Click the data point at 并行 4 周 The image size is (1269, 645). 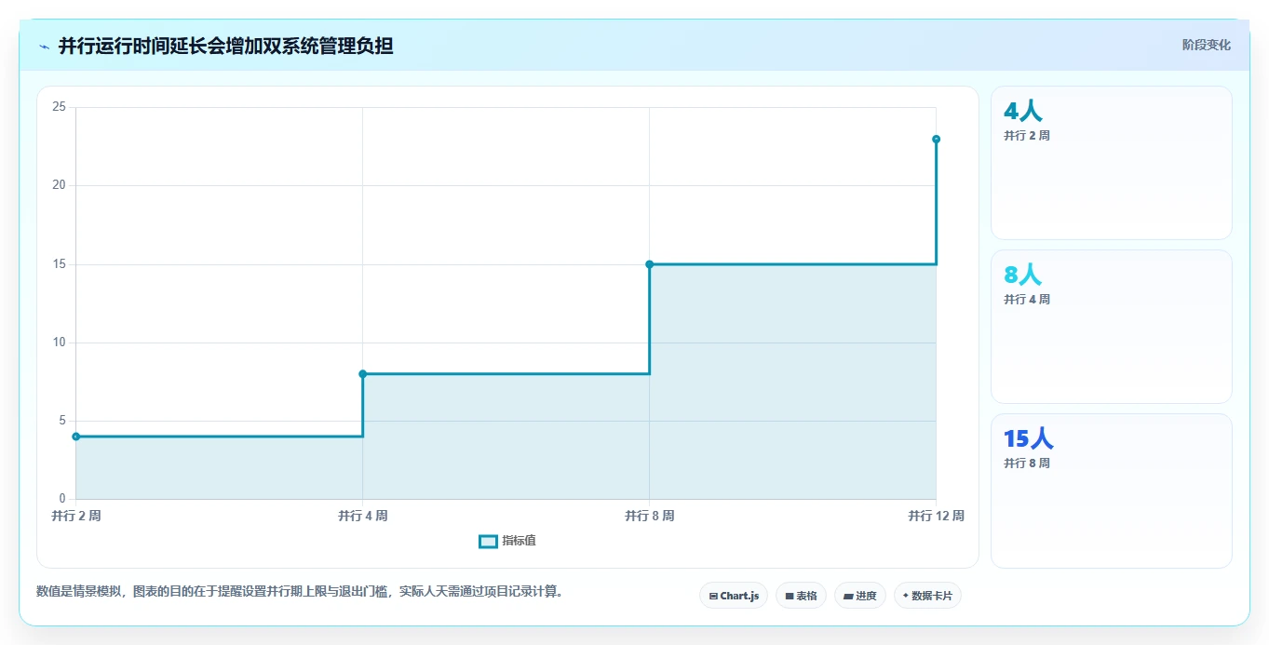pos(363,374)
